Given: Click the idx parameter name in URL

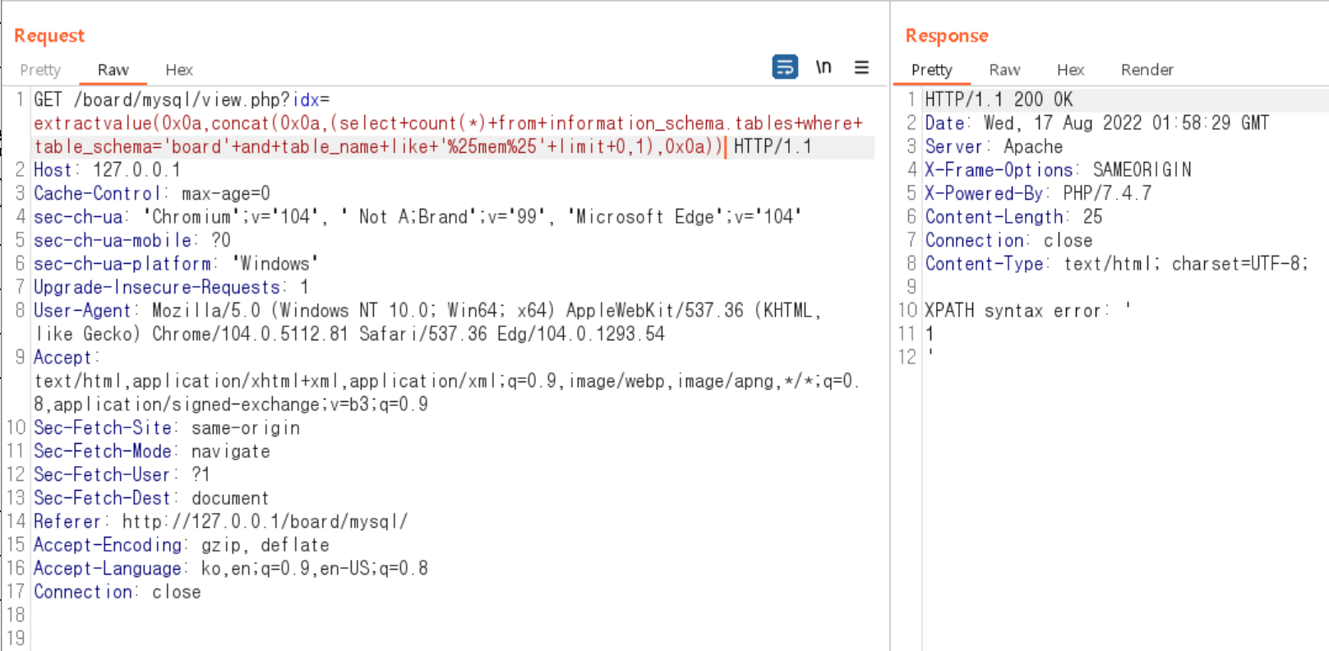Looking at the screenshot, I should pyautogui.click(x=306, y=99).
